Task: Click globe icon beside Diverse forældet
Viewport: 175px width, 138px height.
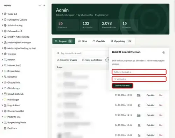Action: click(5, 111)
